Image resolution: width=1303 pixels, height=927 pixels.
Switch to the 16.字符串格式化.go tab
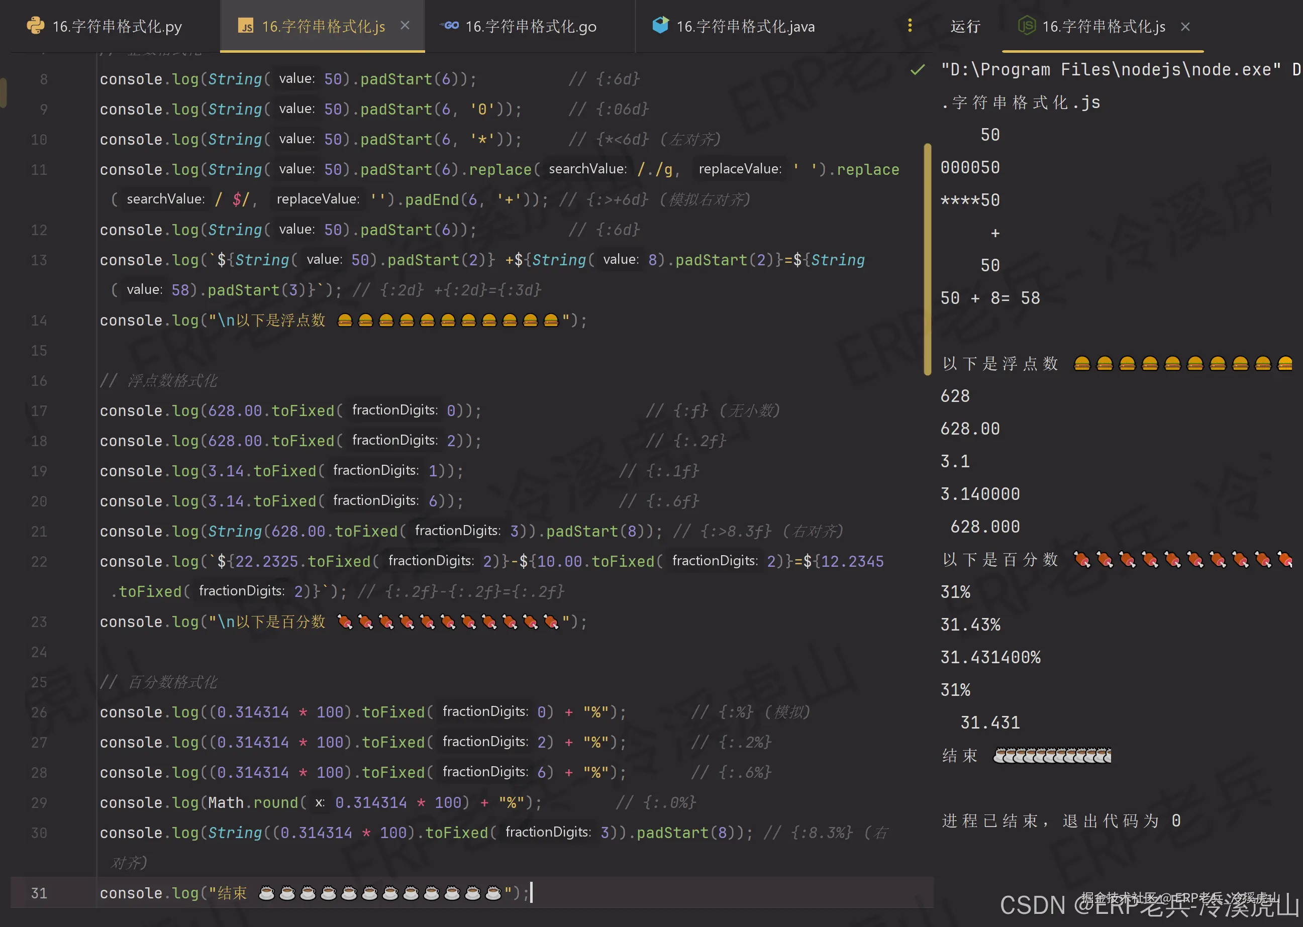click(x=531, y=26)
